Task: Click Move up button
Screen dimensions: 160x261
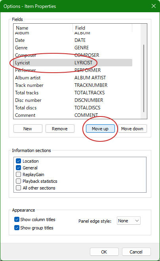Action: (100, 129)
